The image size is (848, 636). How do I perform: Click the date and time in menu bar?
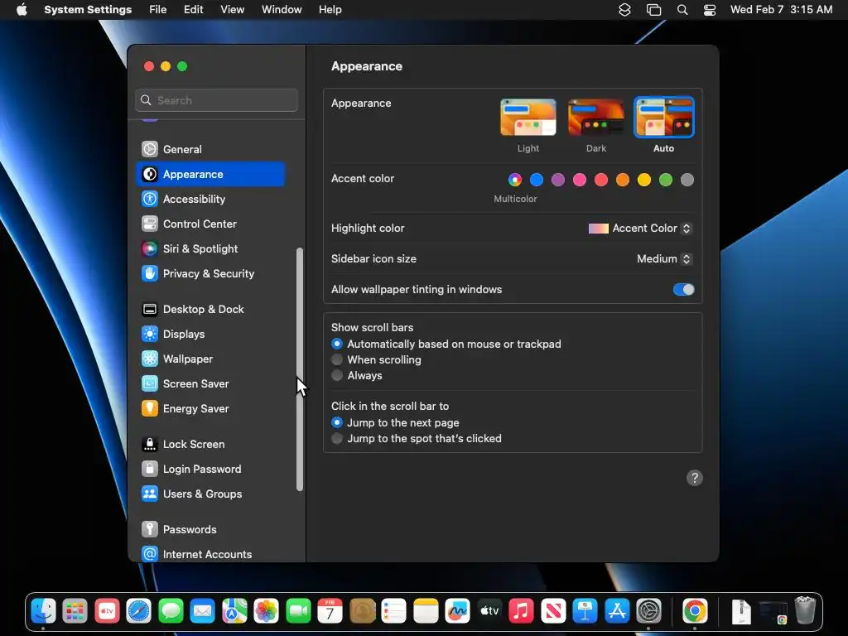point(781,10)
